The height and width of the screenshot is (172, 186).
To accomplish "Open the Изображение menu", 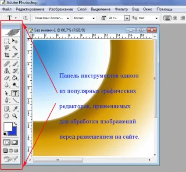I will coord(61,9).
